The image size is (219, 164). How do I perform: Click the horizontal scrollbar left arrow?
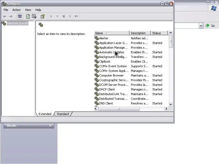96,109
